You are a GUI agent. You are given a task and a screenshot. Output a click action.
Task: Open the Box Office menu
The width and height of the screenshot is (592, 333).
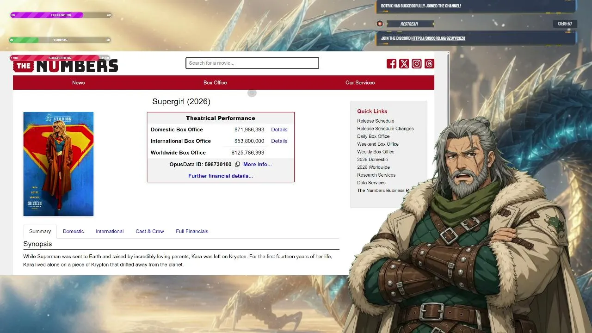215,83
